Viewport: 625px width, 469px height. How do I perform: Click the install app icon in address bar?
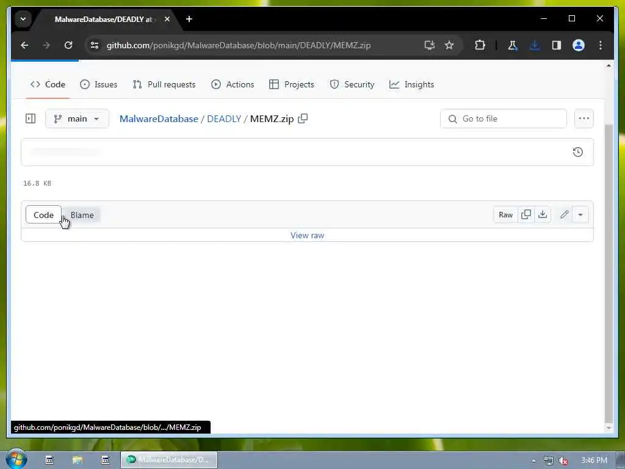429,45
